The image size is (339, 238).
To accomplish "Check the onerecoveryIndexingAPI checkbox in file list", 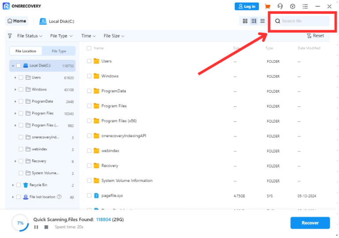I will 89,136.
